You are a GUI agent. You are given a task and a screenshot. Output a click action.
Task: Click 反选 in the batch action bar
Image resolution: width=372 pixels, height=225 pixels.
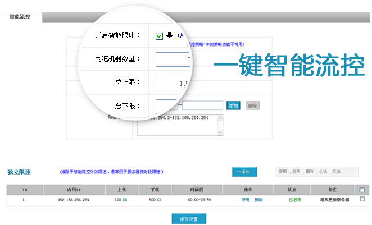336,172
